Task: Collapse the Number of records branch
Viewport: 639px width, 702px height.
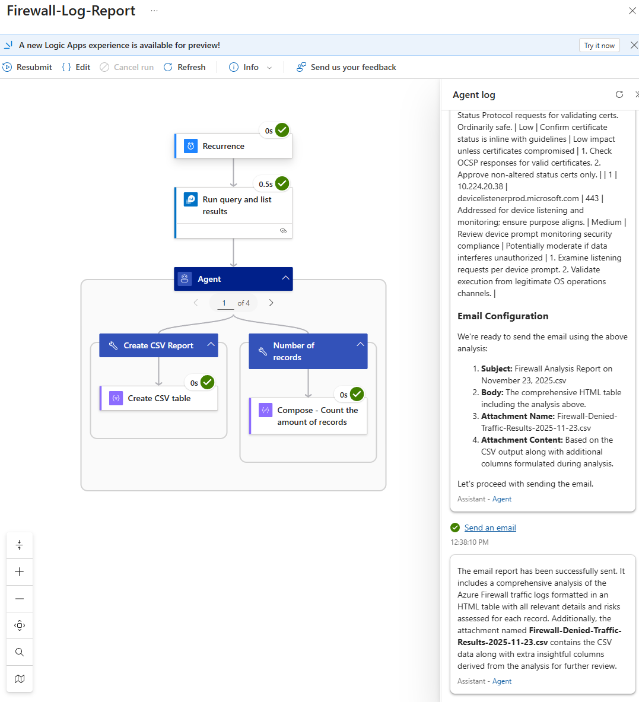Action: (360, 345)
